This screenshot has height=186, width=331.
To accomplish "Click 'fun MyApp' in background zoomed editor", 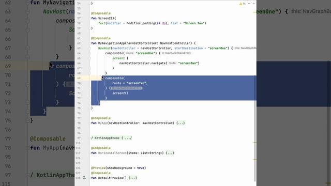I will (45, 148).
